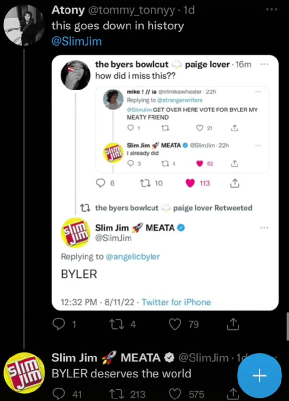Open the compose tweet floating button

(259, 375)
